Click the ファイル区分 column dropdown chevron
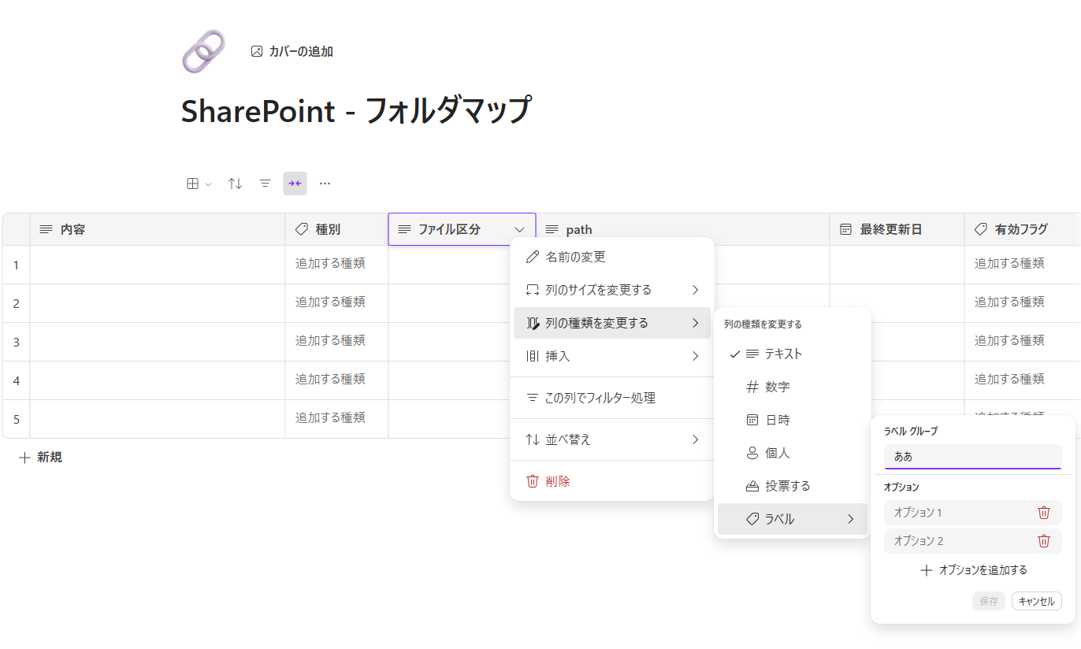The height and width of the screenshot is (649, 1081). click(x=519, y=229)
